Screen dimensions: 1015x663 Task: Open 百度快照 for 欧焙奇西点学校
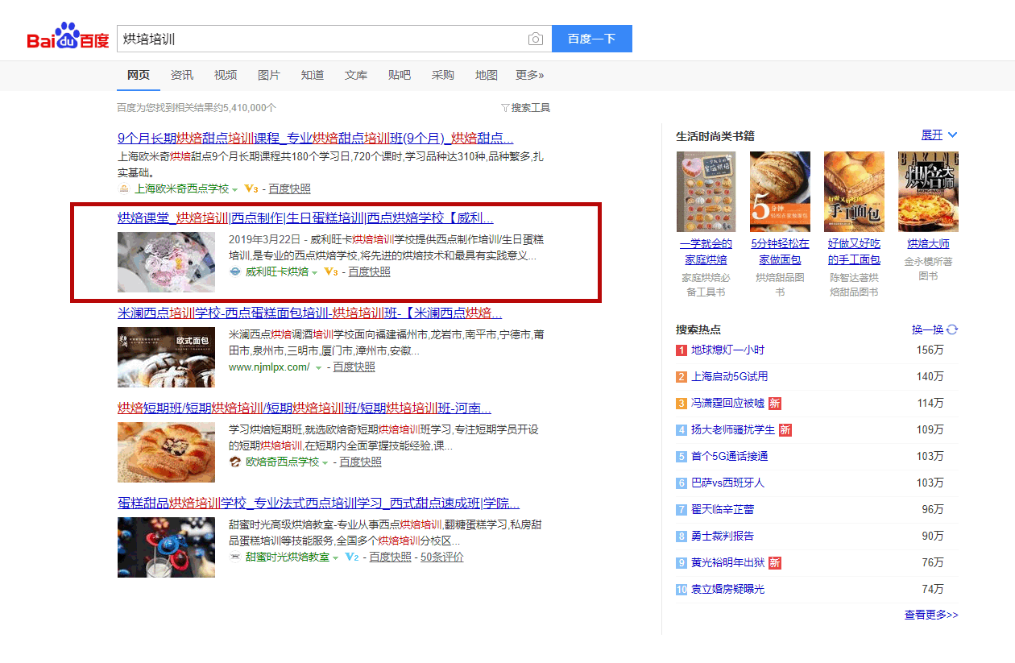tap(361, 462)
